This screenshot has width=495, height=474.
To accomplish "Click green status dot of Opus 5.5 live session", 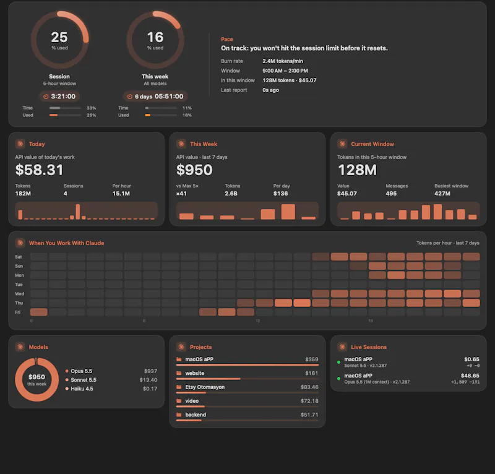I will click(338, 378).
